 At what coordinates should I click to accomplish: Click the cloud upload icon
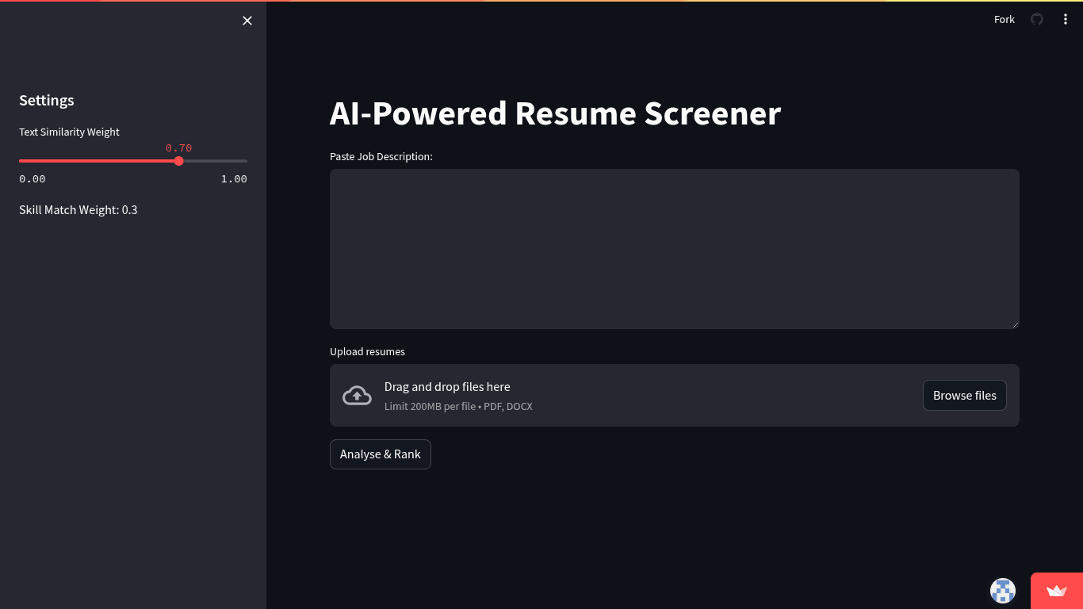tap(357, 395)
